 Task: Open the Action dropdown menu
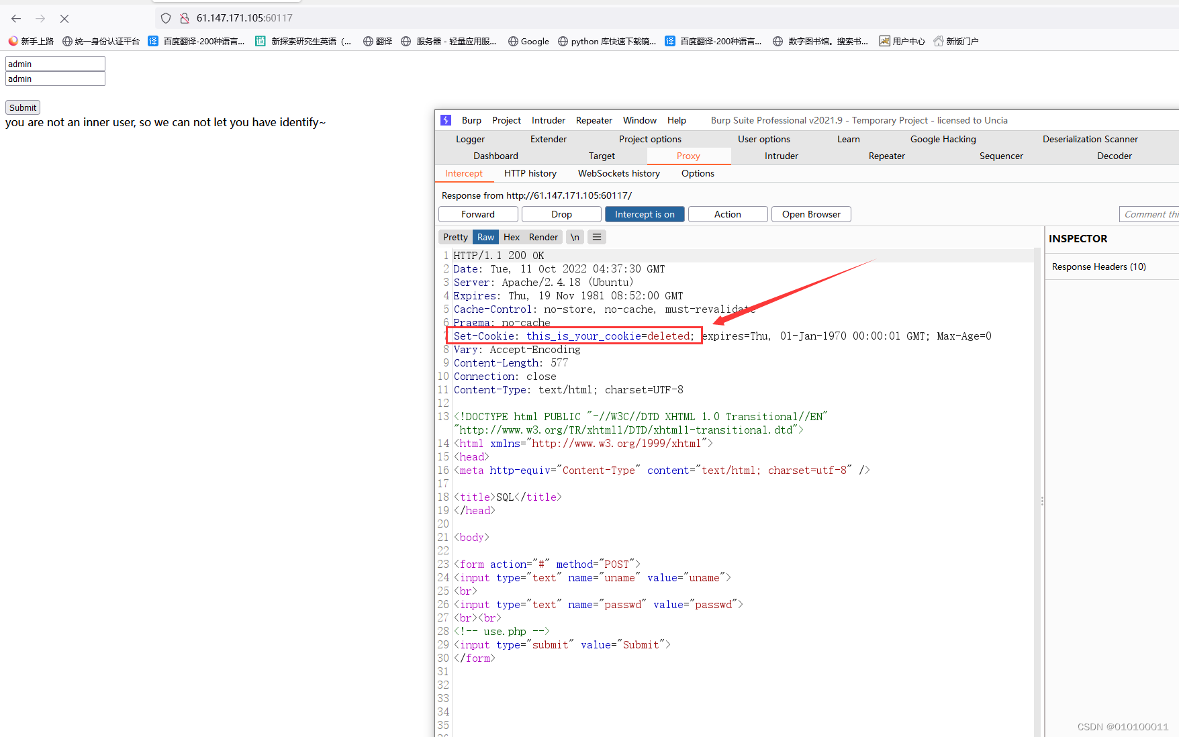point(728,214)
